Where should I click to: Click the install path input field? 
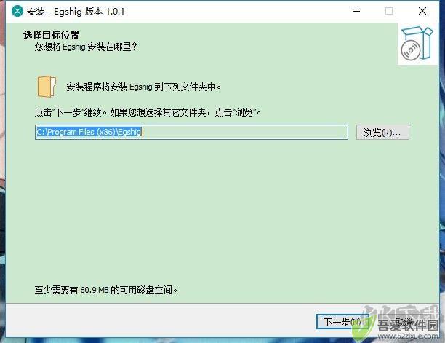[x=191, y=132]
